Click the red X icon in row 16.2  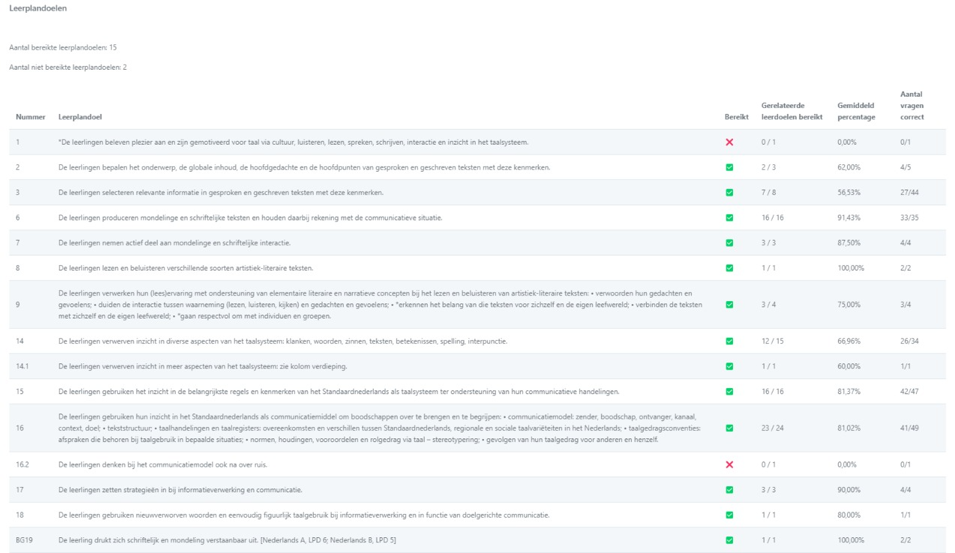(729, 465)
